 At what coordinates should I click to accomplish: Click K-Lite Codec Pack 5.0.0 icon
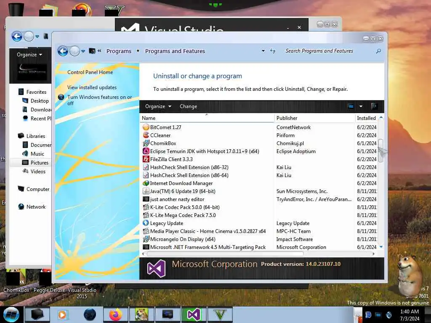(146, 207)
